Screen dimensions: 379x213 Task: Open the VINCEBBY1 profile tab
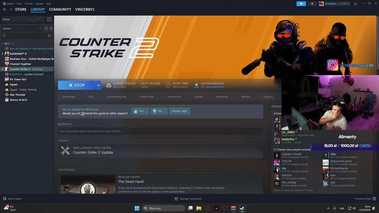[85, 9]
